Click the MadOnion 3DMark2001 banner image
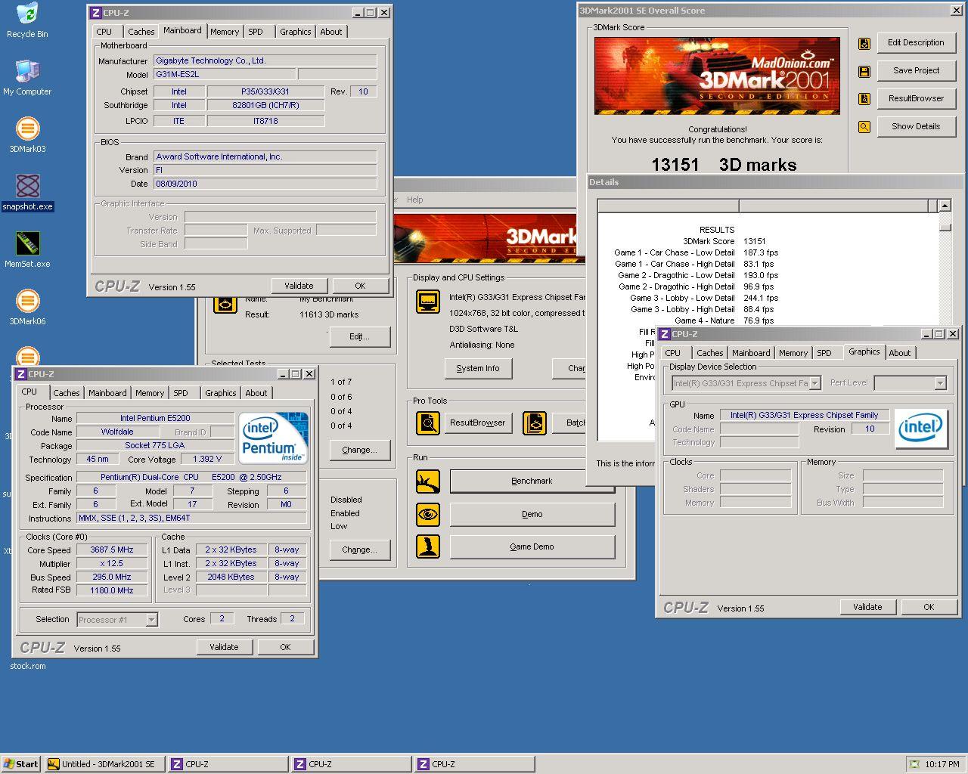 pos(717,76)
